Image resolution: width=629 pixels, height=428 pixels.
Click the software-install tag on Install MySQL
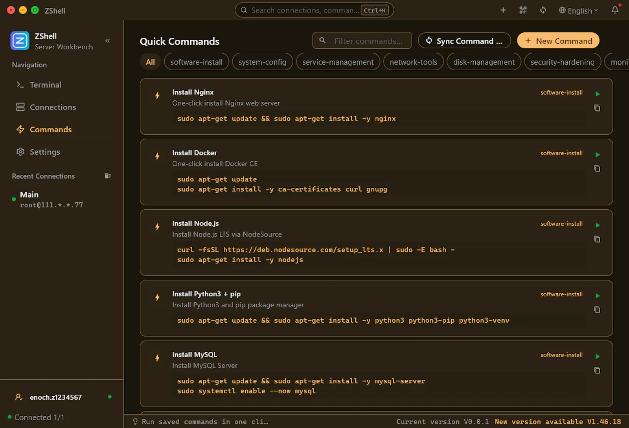[x=561, y=355]
